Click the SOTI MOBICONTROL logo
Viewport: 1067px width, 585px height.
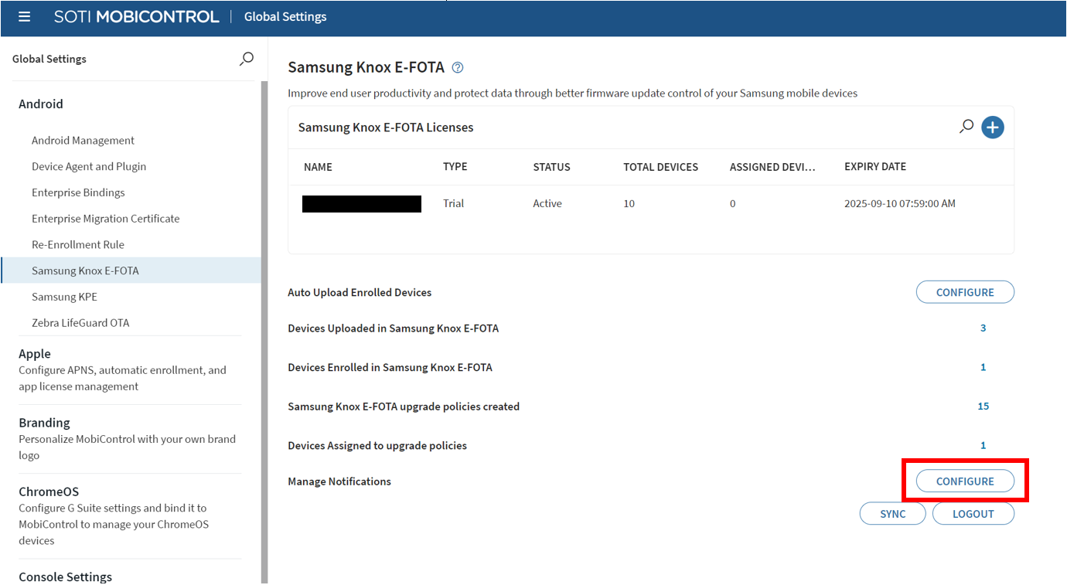click(x=136, y=16)
